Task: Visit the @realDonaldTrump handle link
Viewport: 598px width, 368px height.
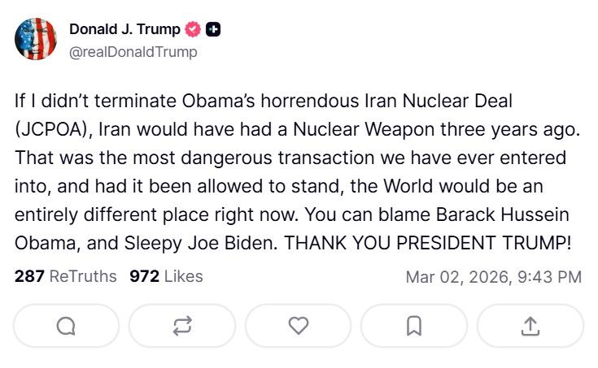Action: pyautogui.click(x=133, y=52)
